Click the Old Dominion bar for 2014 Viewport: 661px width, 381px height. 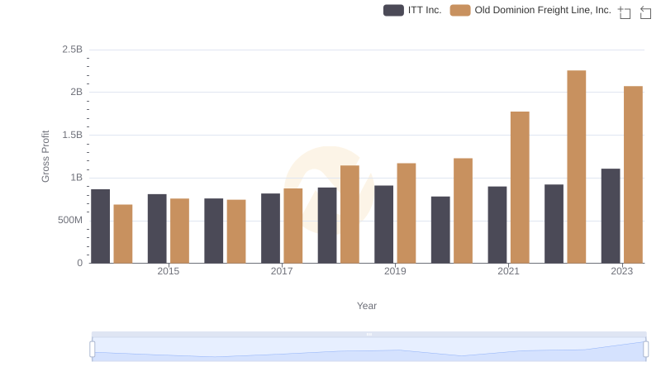click(x=123, y=234)
